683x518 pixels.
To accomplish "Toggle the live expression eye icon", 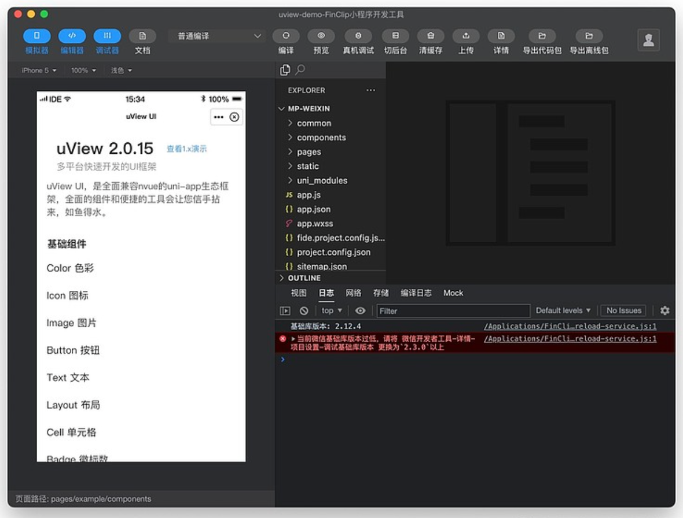I will tap(360, 310).
